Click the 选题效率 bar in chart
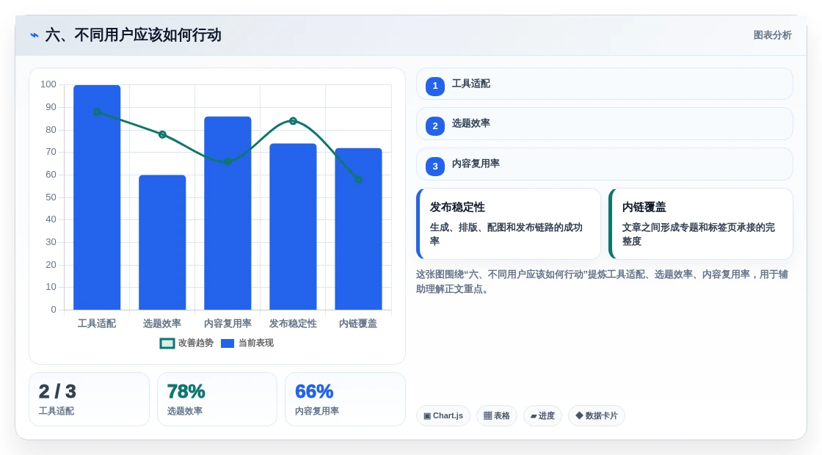822x455 pixels. (162, 242)
